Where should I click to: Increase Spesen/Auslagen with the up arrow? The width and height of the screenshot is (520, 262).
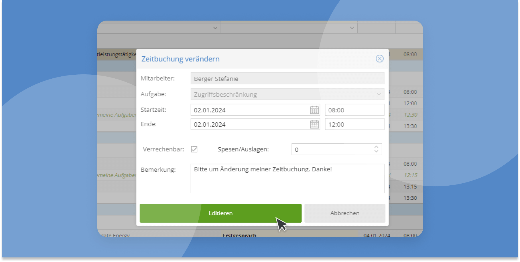click(376, 147)
